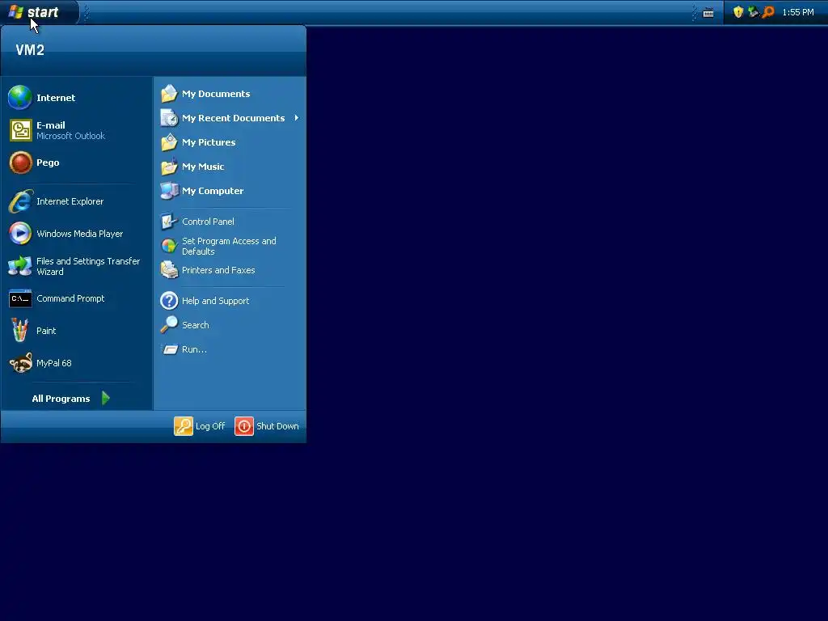Click the Safely Remove Hardware tray icon
The height and width of the screenshot is (621, 828).
click(753, 11)
